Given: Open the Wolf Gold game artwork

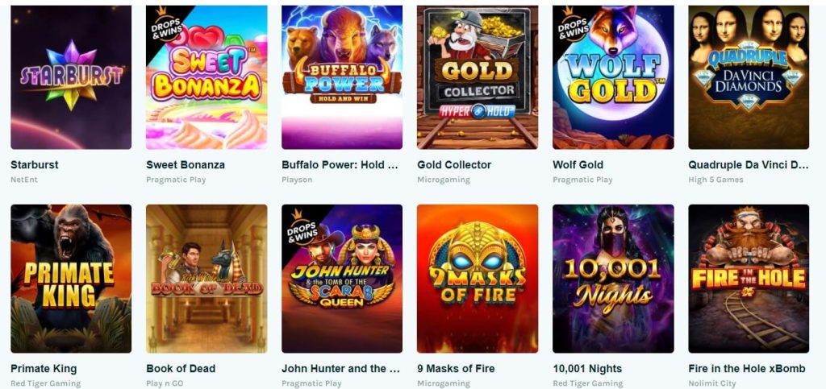Looking at the screenshot, I should pos(613,77).
